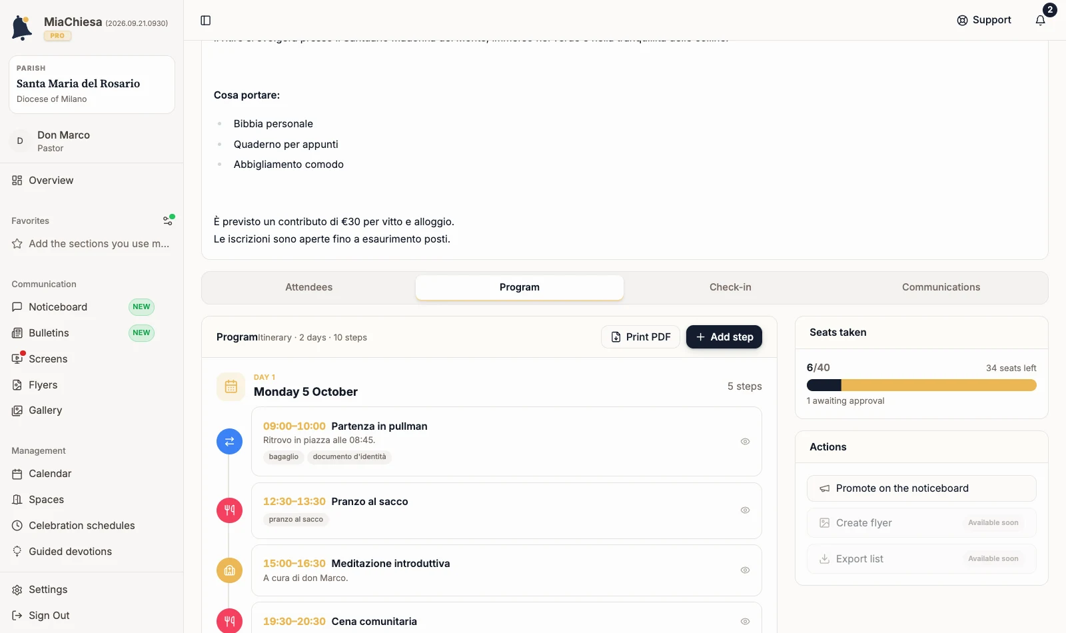Screen dimensions: 1066x633
Task: Click Promote on the noticeboard
Action: [x=921, y=488]
